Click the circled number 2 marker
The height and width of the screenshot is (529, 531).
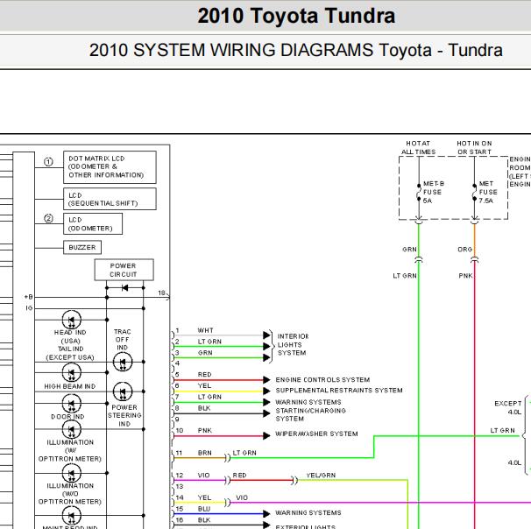[x=48, y=219]
